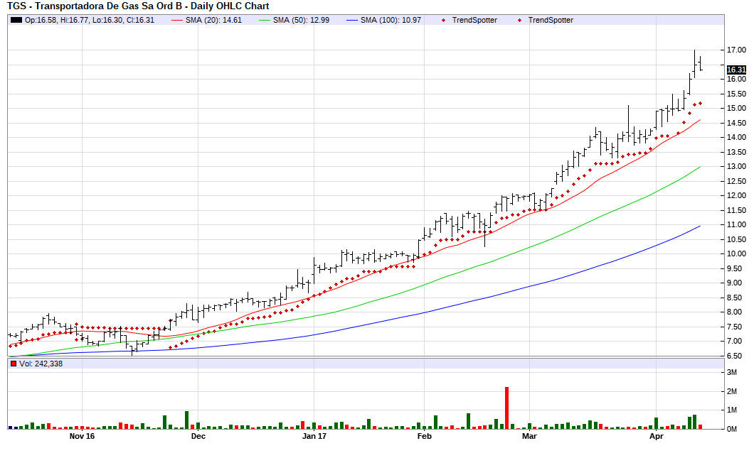The height and width of the screenshot is (458, 754).
Task: Click the Jan 17 date axis label
Action: tap(314, 436)
